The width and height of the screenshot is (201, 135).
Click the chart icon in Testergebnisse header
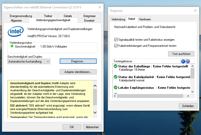coord(187,61)
